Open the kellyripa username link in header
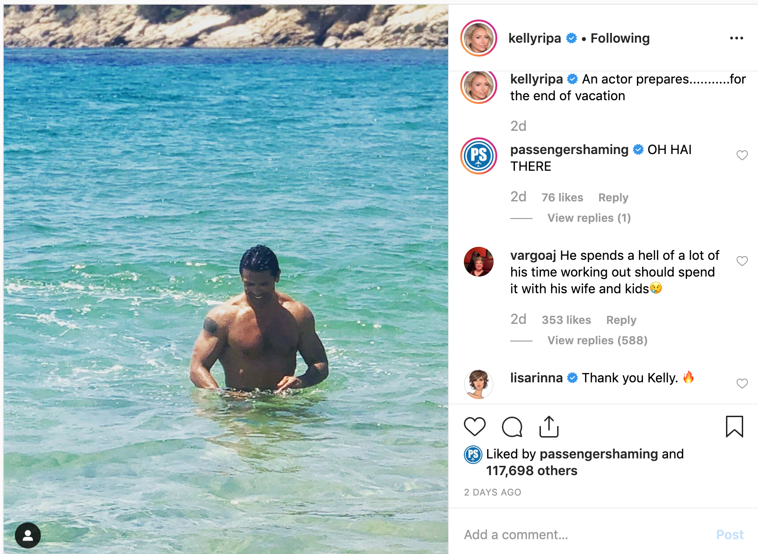Screen dimensions: 758x554 [x=534, y=38]
